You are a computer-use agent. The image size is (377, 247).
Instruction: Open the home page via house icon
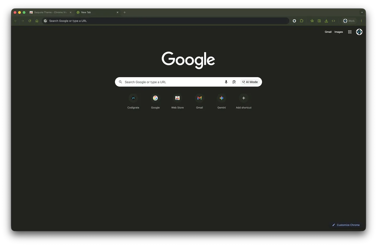click(37, 21)
